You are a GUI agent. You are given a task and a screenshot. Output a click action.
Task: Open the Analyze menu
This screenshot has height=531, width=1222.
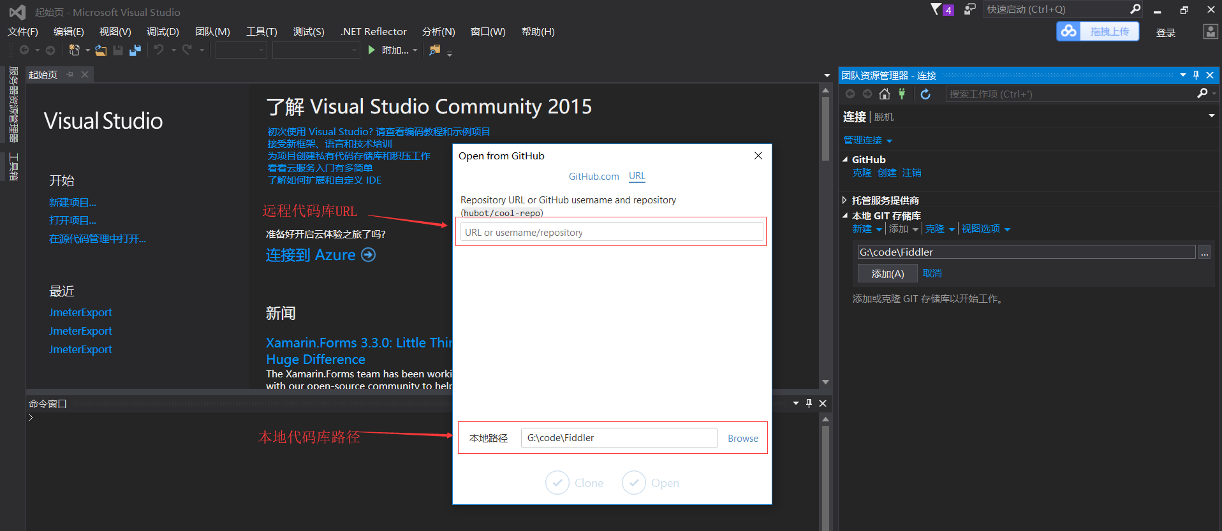439,31
